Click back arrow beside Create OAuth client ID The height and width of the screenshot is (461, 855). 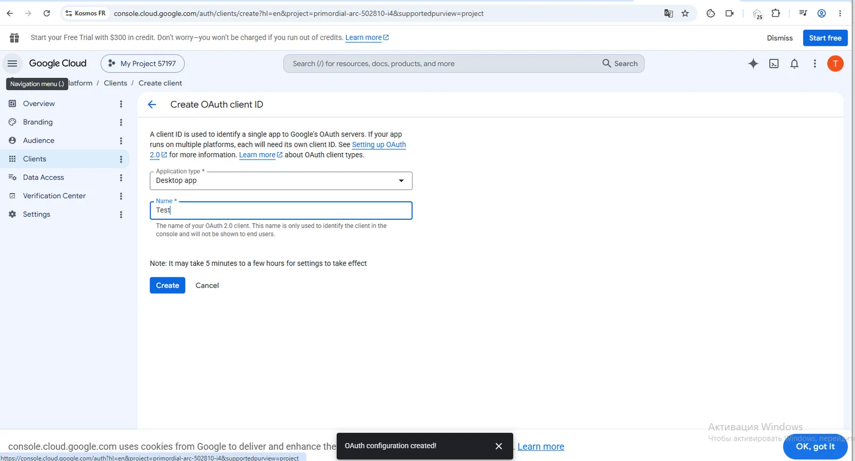pos(152,105)
